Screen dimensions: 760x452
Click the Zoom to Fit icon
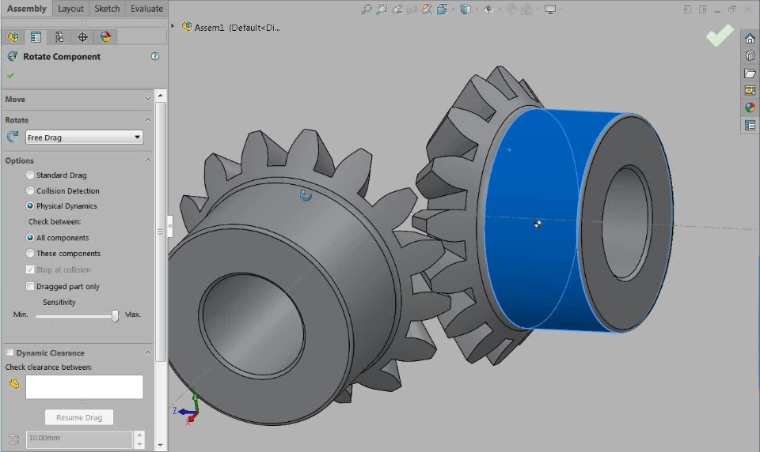click(x=367, y=9)
